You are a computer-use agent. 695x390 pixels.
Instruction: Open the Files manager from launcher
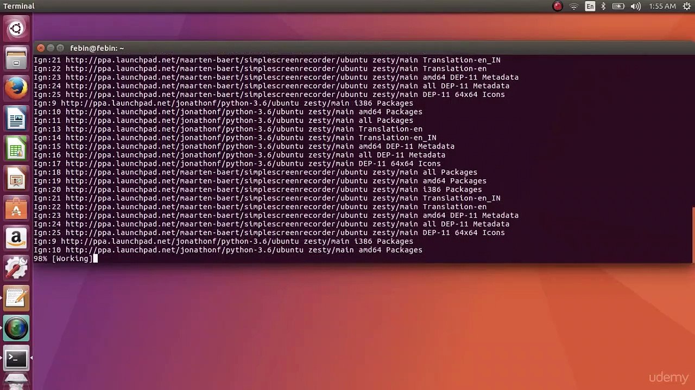(x=16, y=58)
